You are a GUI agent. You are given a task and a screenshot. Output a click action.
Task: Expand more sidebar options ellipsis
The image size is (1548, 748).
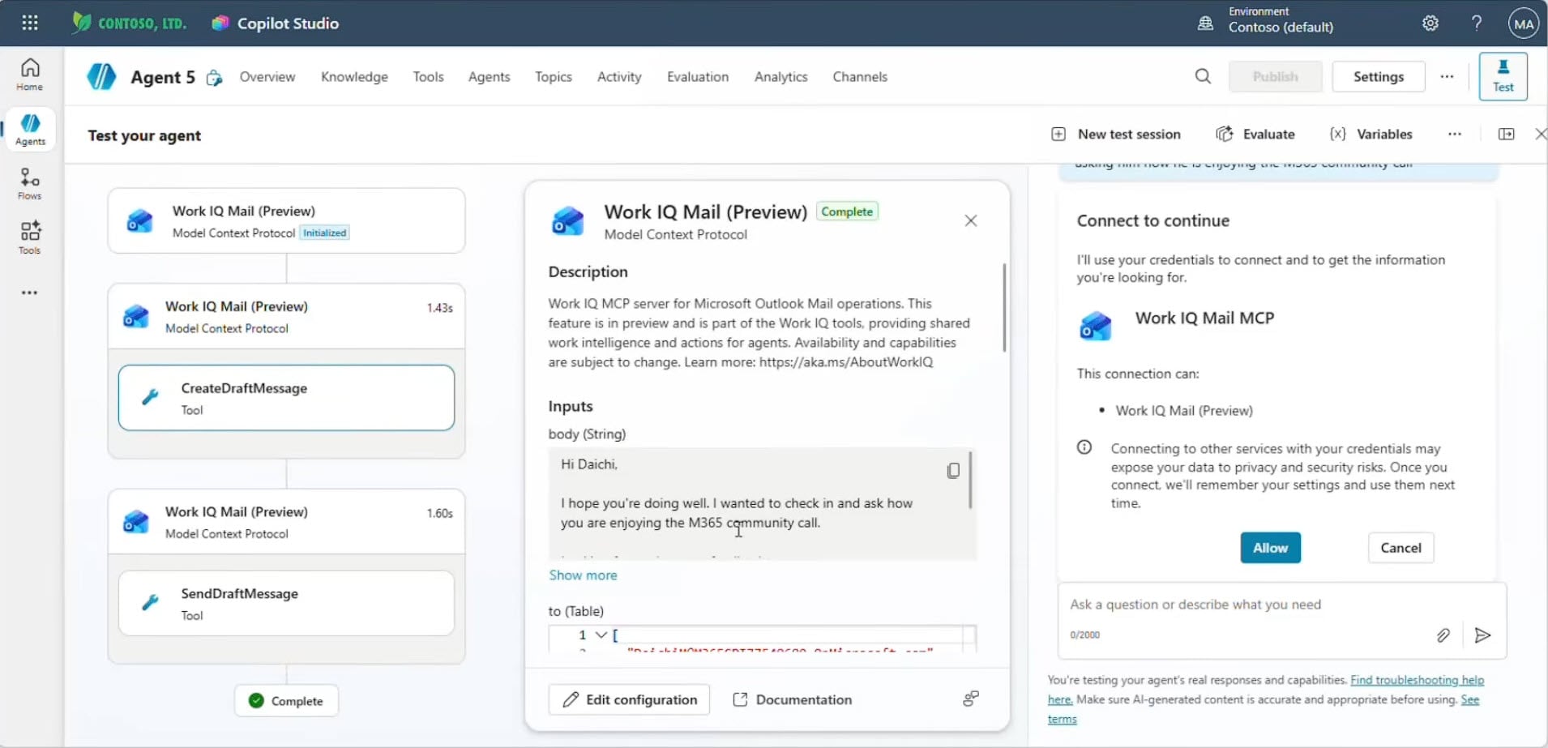pos(30,293)
